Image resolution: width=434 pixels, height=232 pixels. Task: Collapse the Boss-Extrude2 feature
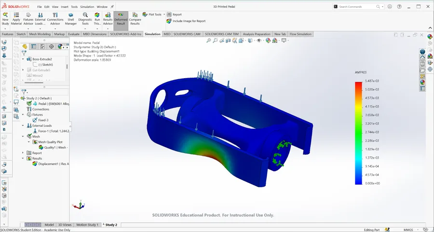click(x=23, y=59)
